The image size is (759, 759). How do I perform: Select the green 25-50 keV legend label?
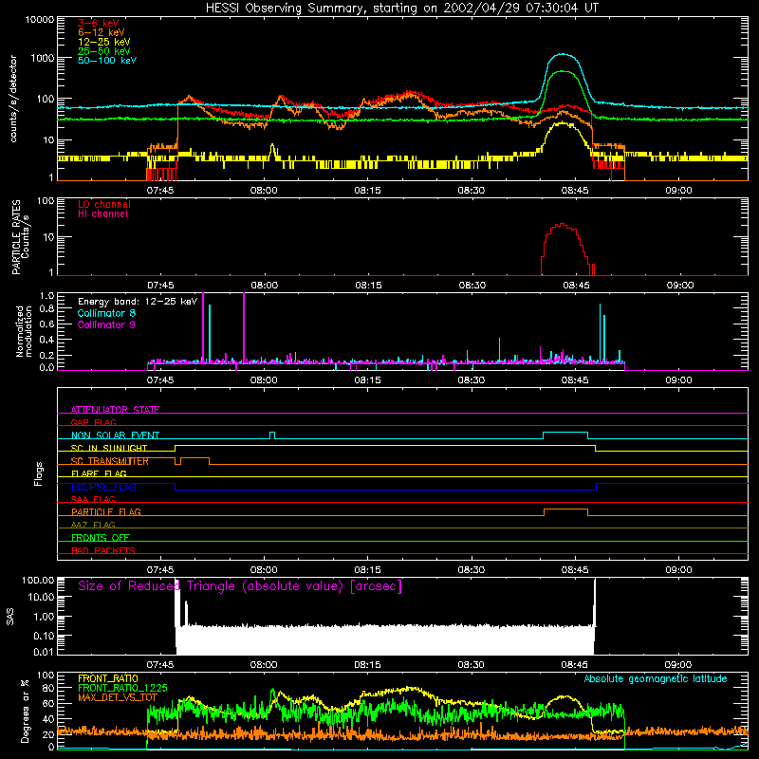pyautogui.click(x=103, y=51)
